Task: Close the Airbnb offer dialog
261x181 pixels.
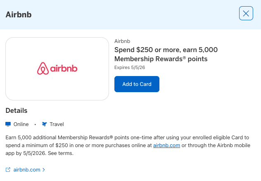Action: point(246,14)
